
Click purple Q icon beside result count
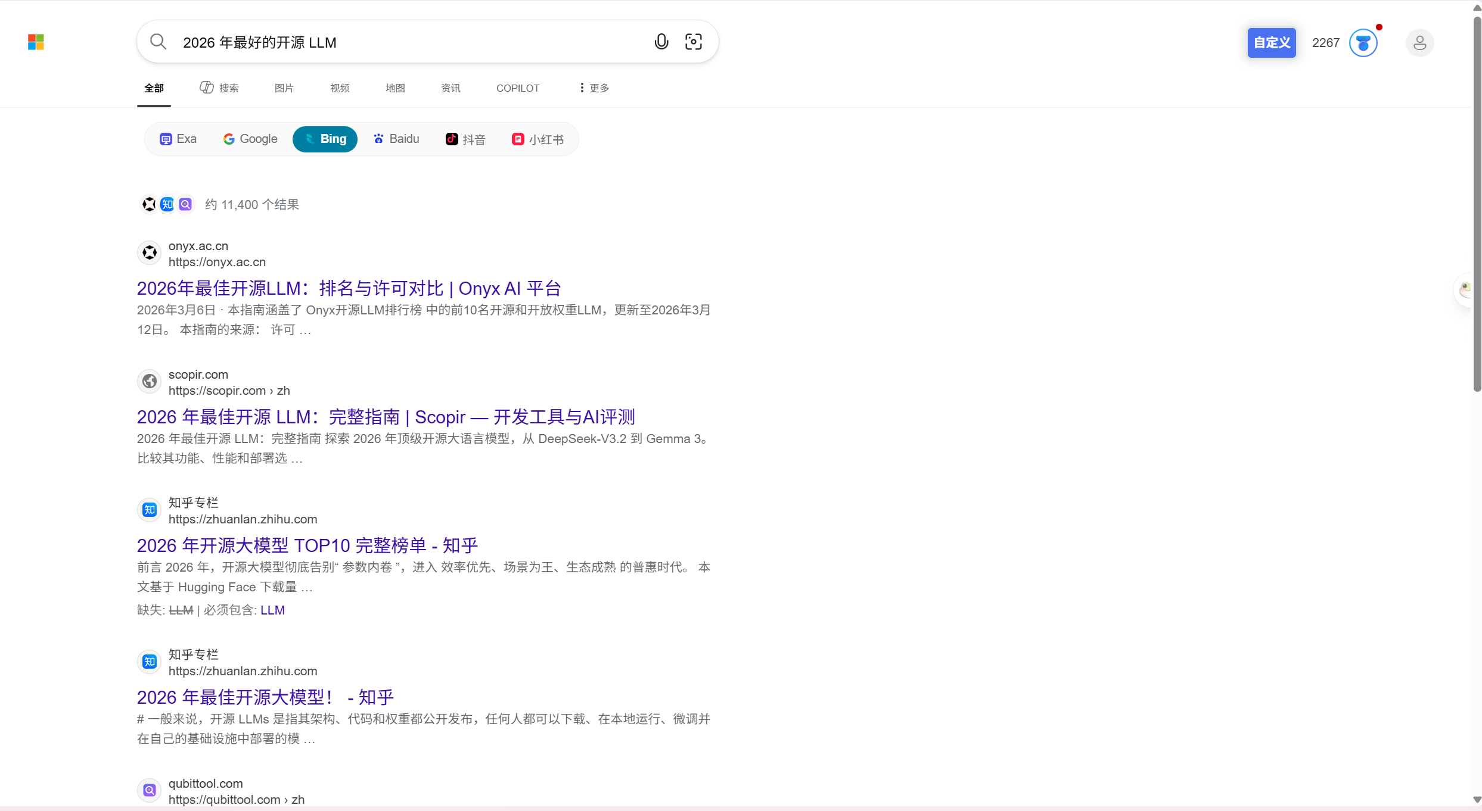[x=186, y=205]
